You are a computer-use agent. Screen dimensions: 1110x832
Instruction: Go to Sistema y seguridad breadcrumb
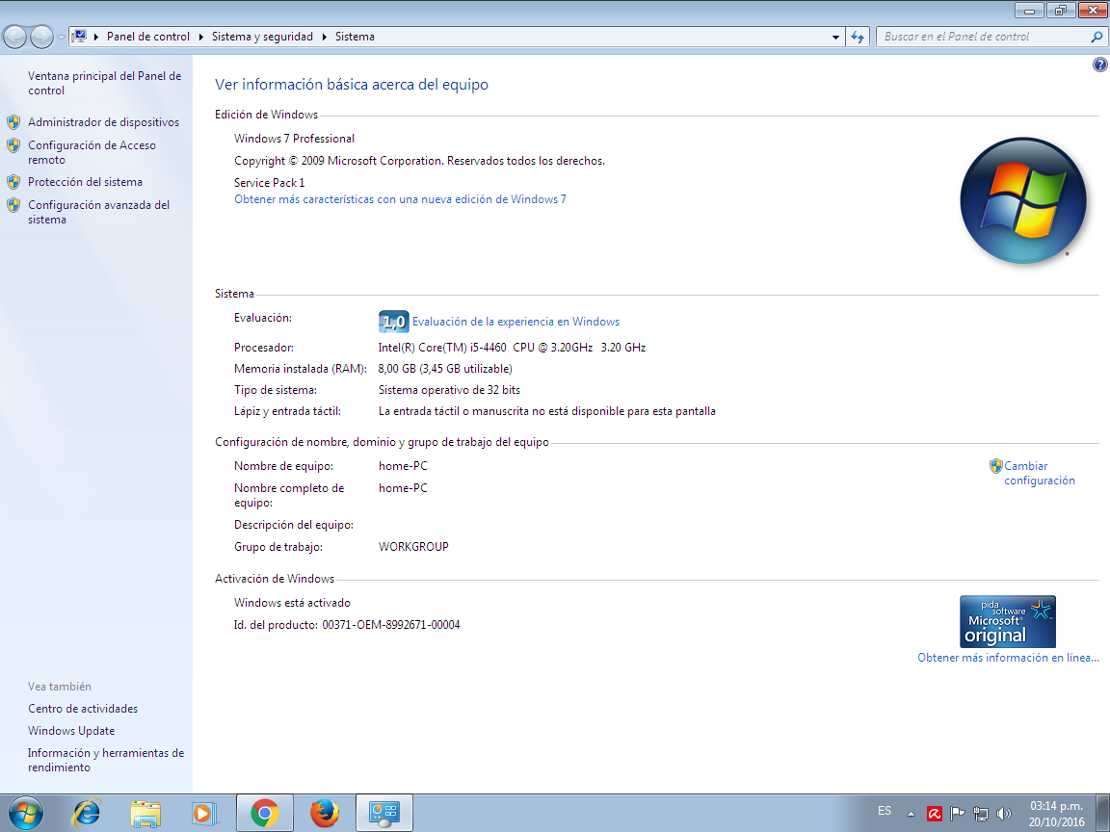pyautogui.click(x=262, y=37)
